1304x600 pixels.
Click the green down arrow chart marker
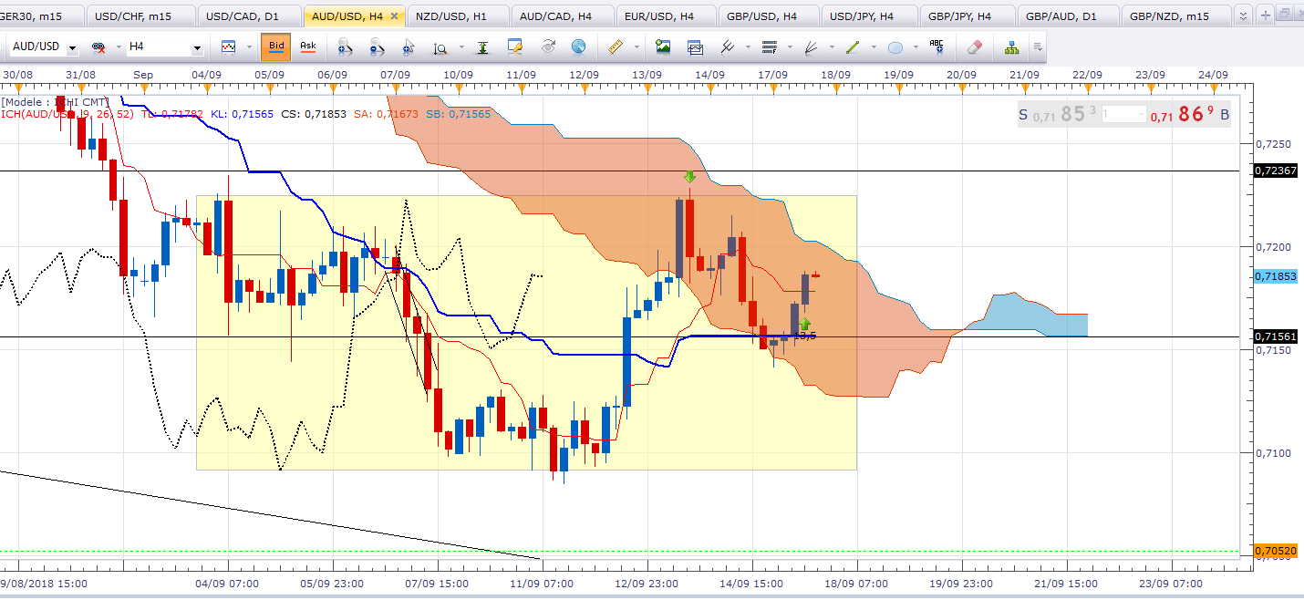[690, 178]
